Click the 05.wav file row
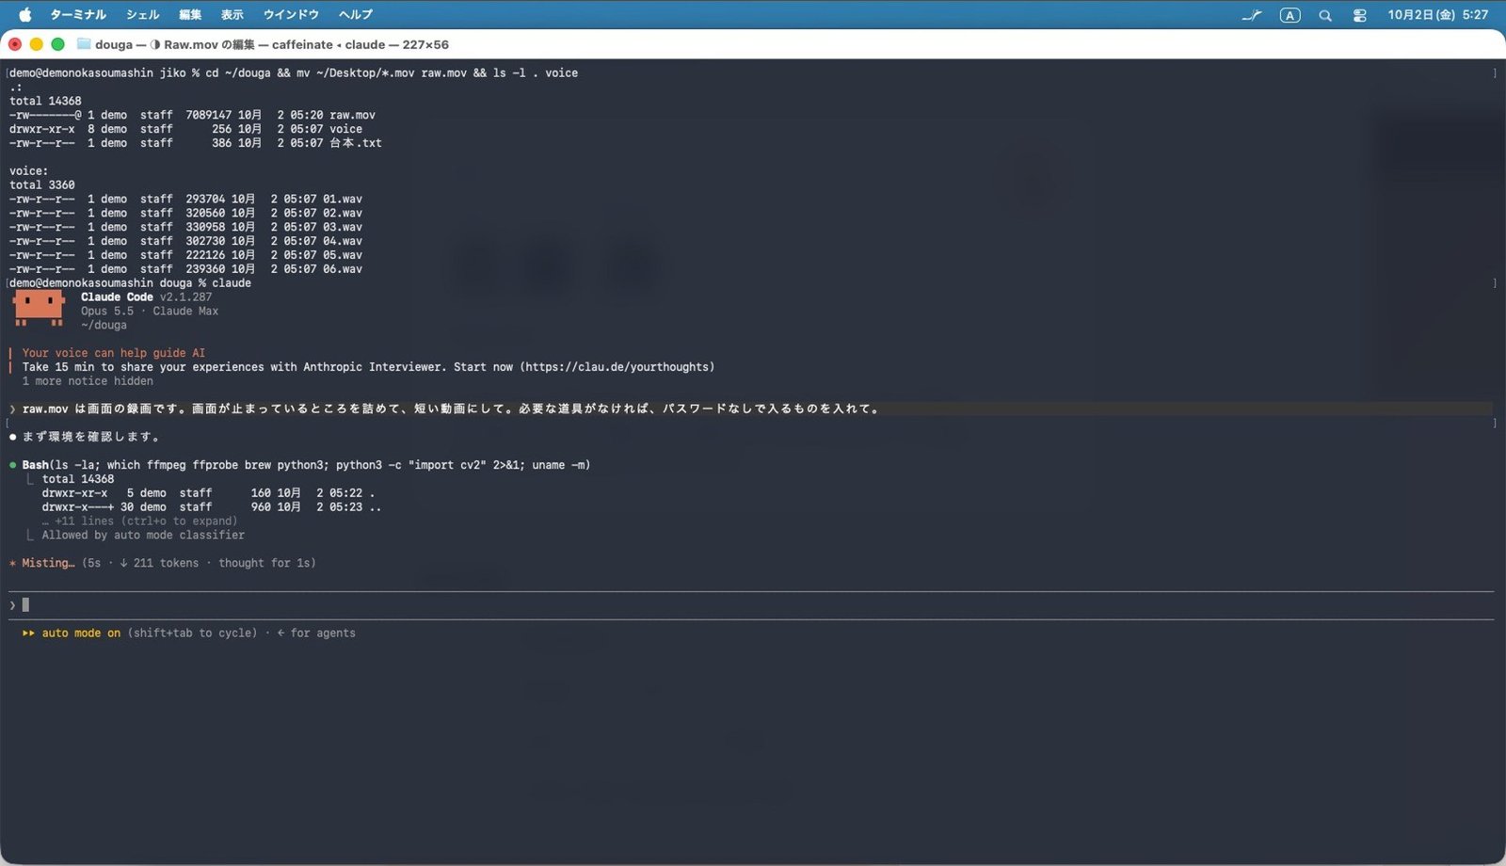1506x866 pixels. click(186, 255)
